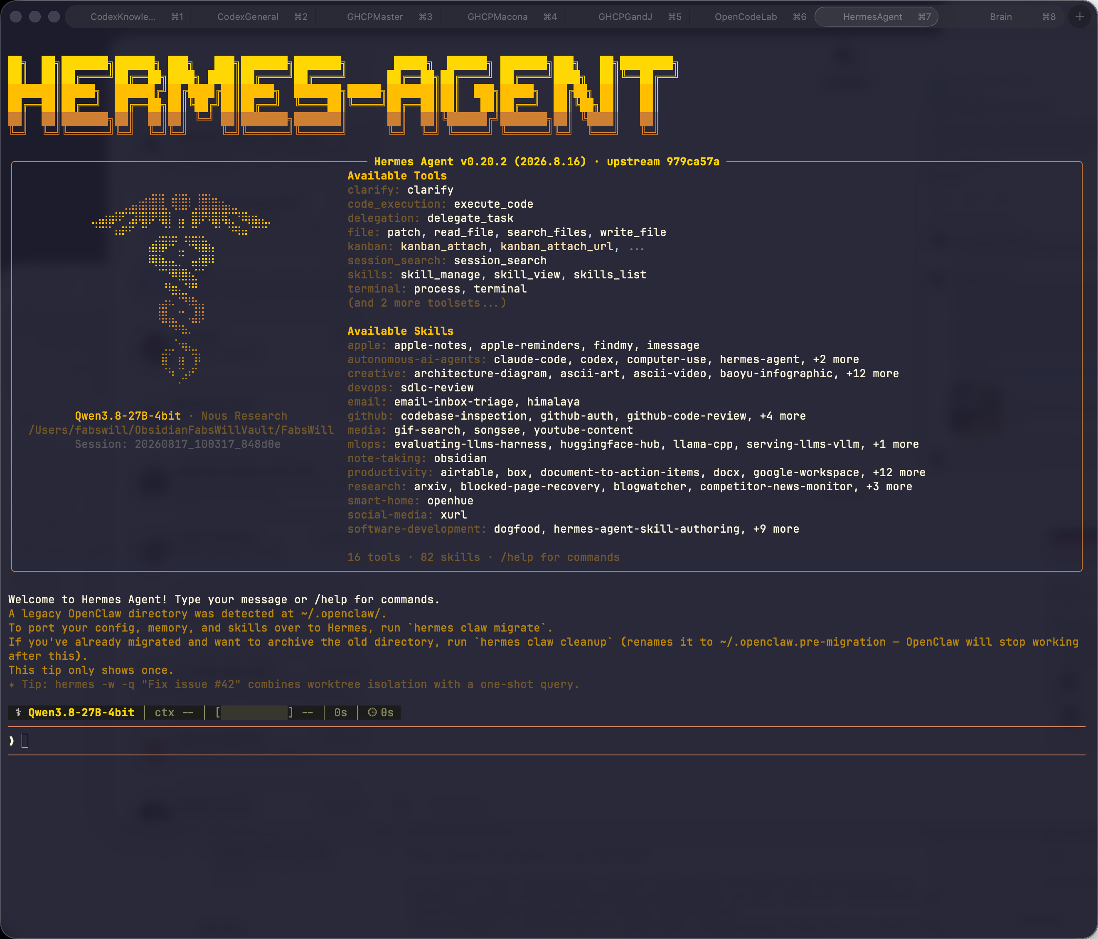Click the 'claude-code' skill
Viewport: 1098px width, 939px height.
click(x=530, y=359)
